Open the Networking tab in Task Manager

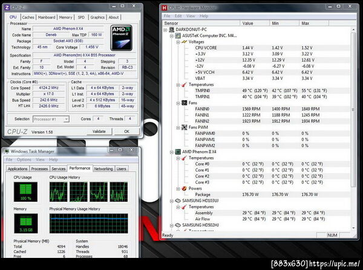click(x=103, y=169)
